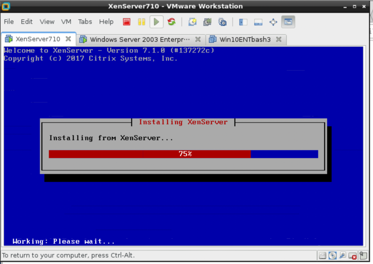
Task: Open the Help menu
Action: [x=106, y=21]
